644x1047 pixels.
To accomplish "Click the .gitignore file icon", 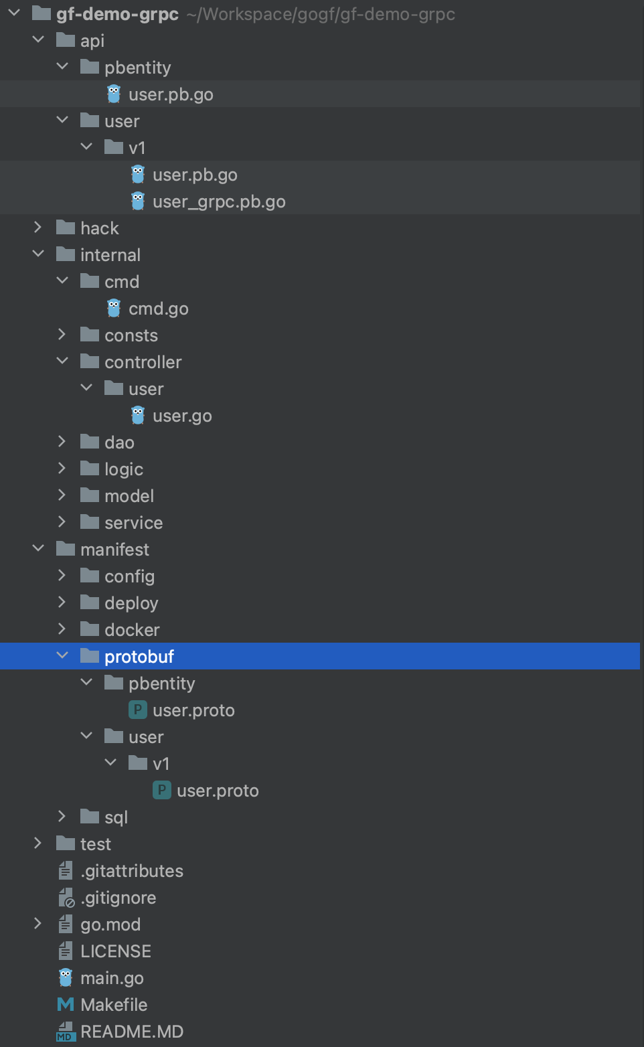I will point(66,897).
